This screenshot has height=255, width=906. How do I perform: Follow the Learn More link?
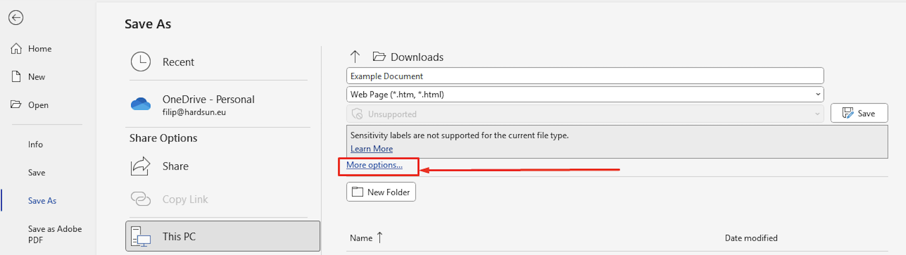point(372,149)
